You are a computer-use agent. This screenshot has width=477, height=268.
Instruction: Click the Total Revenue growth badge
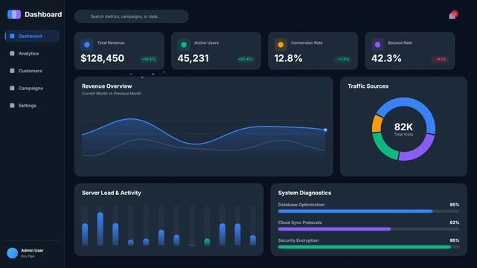tap(149, 60)
